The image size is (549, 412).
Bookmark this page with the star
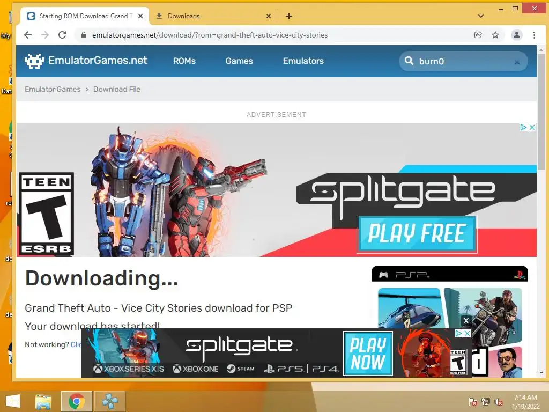pyautogui.click(x=495, y=35)
